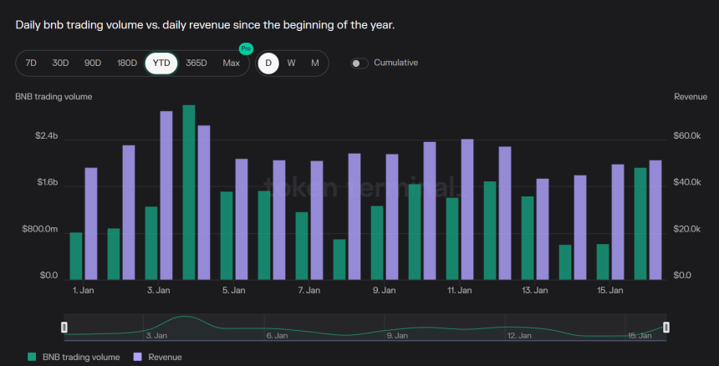Select the 180D time range
This screenshot has width=719, height=366.
[x=127, y=64]
